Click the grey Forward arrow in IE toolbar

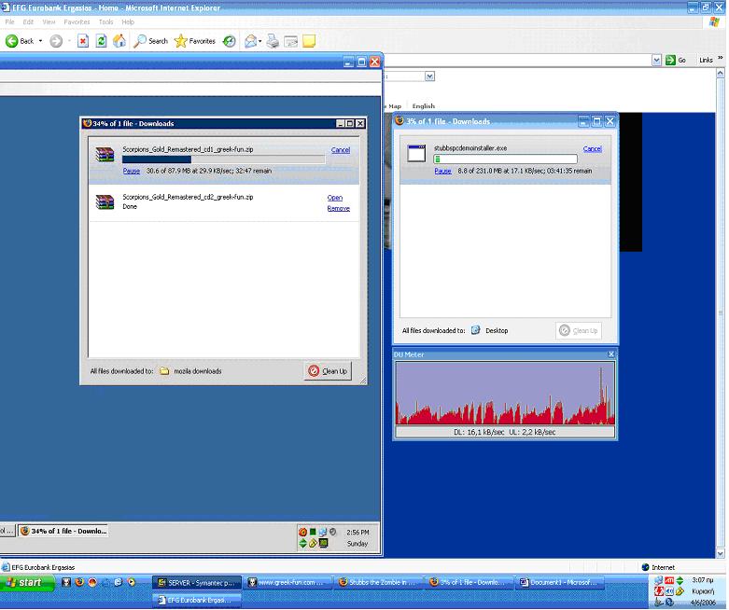56,41
